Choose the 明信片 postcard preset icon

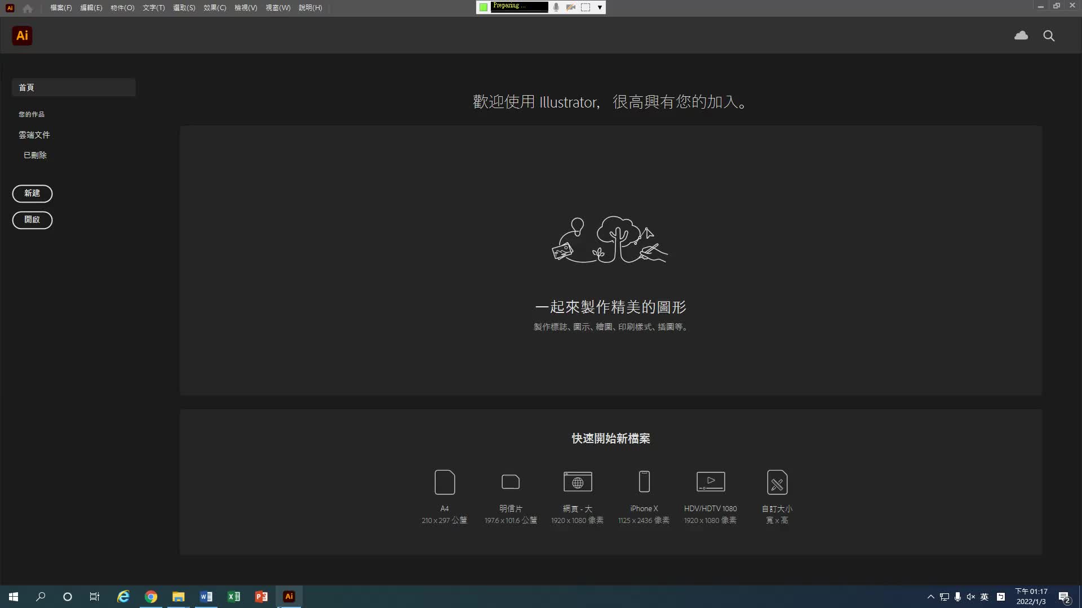511,482
